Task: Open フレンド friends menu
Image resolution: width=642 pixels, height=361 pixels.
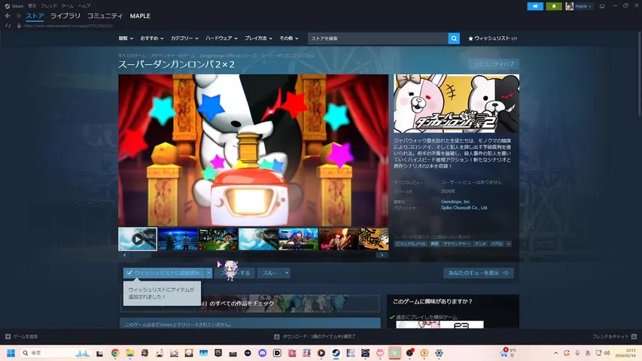Action: 49,6
